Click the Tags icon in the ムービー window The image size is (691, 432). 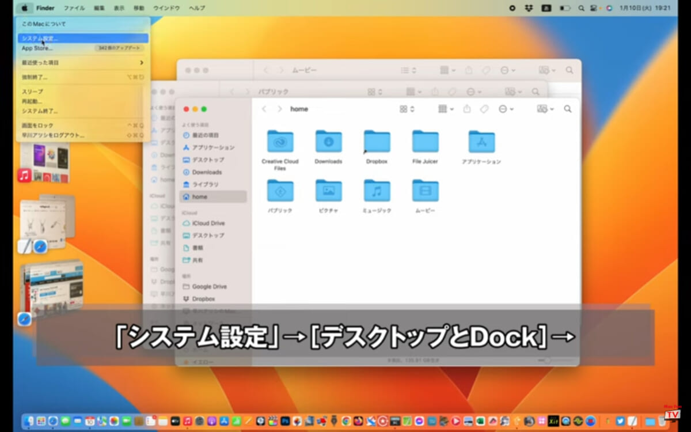[x=486, y=70]
